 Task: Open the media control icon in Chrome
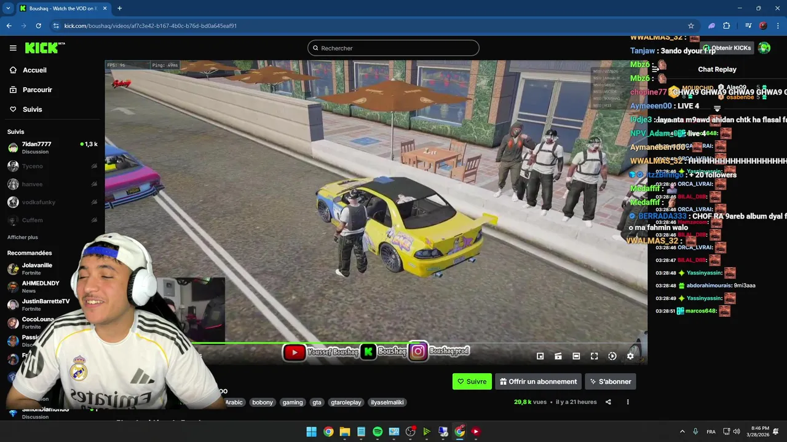(x=748, y=26)
